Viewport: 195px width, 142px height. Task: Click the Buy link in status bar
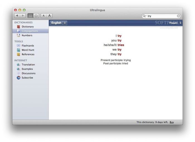tap(172, 122)
